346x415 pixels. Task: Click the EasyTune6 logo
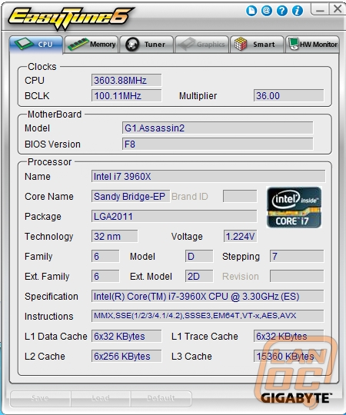pyautogui.click(x=71, y=18)
